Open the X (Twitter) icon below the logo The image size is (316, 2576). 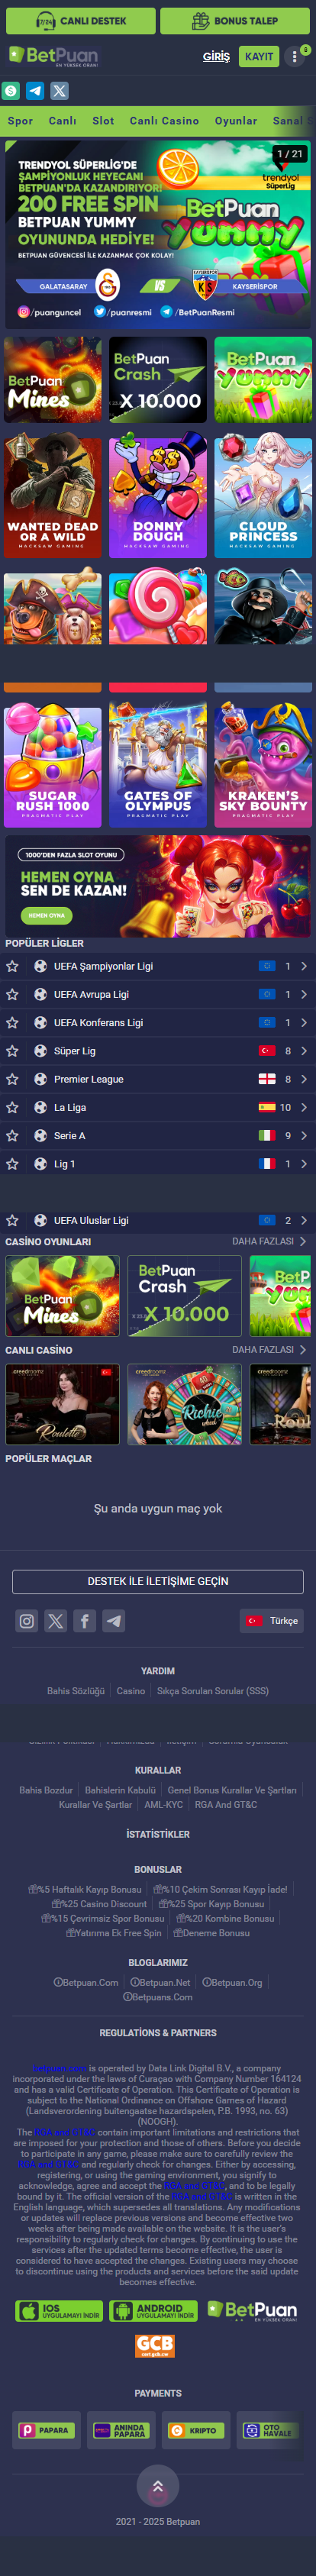[60, 91]
